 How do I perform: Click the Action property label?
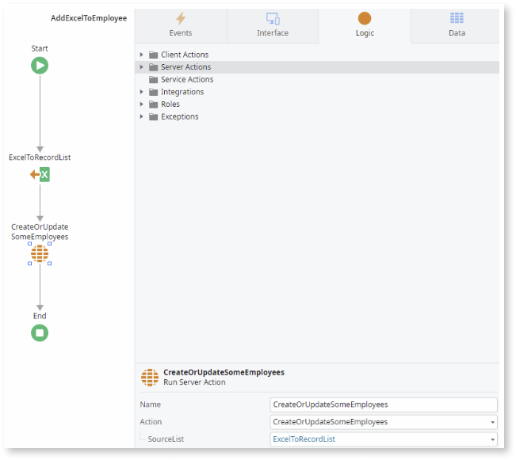(x=151, y=422)
